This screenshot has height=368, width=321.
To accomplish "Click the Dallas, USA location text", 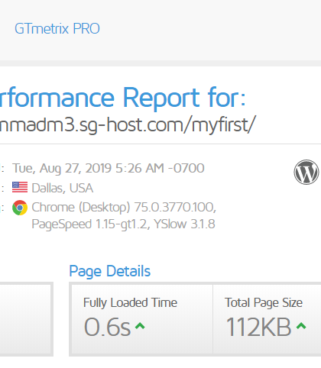I will click(63, 188).
